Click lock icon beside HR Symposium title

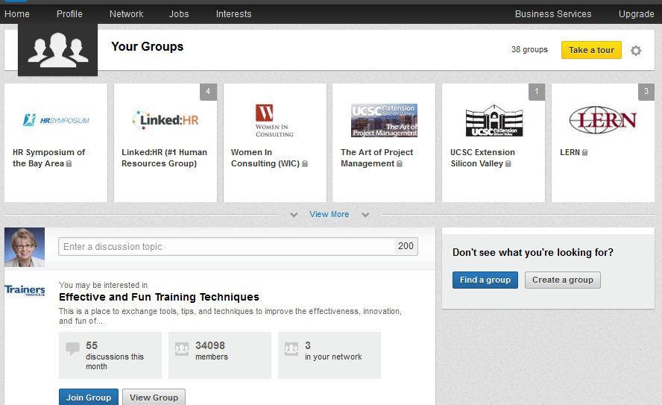point(69,164)
